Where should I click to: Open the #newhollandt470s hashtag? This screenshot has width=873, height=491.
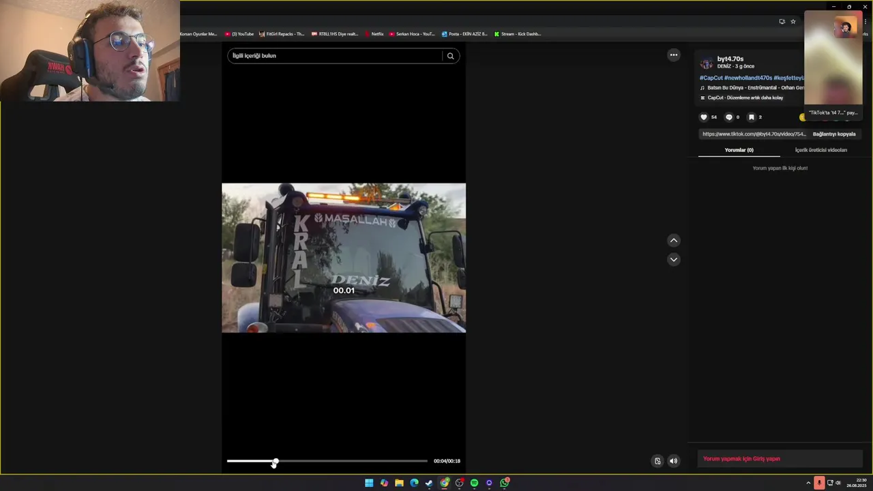click(748, 78)
